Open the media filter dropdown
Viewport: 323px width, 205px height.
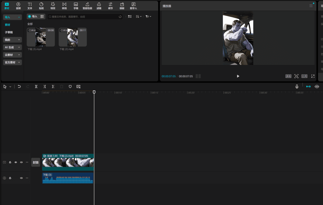tap(148, 16)
